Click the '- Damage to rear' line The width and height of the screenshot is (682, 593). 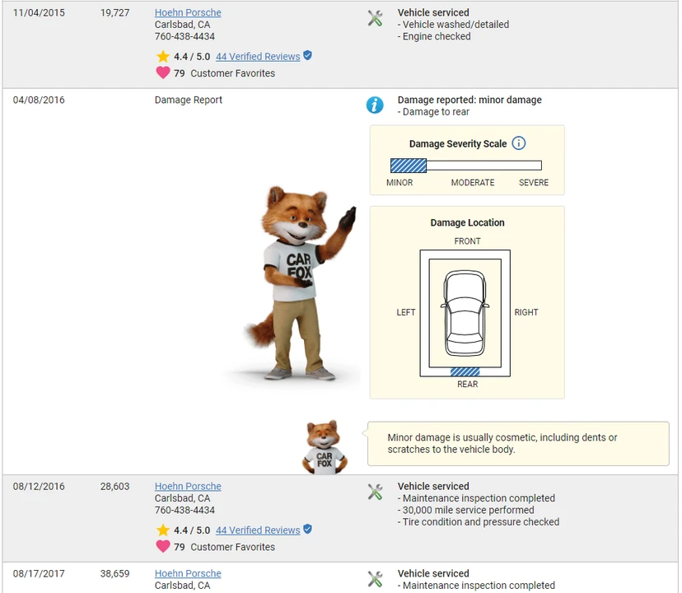click(x=433, y=112)
